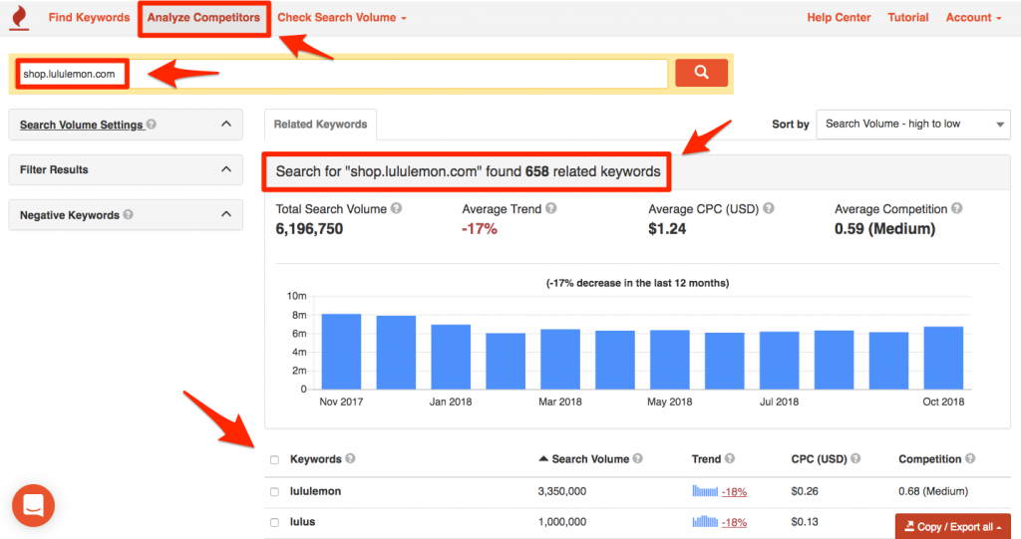1021x539 pixels.
Task: Sort by the Search Volume column header
Action: pyautogui.click(x=590, y=459)
